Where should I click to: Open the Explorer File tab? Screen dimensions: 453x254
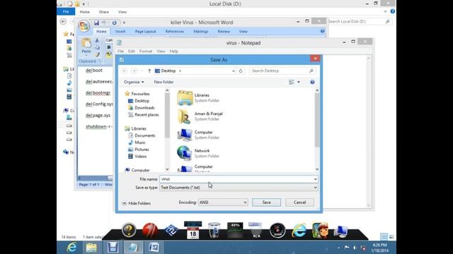tap(66, 12)
